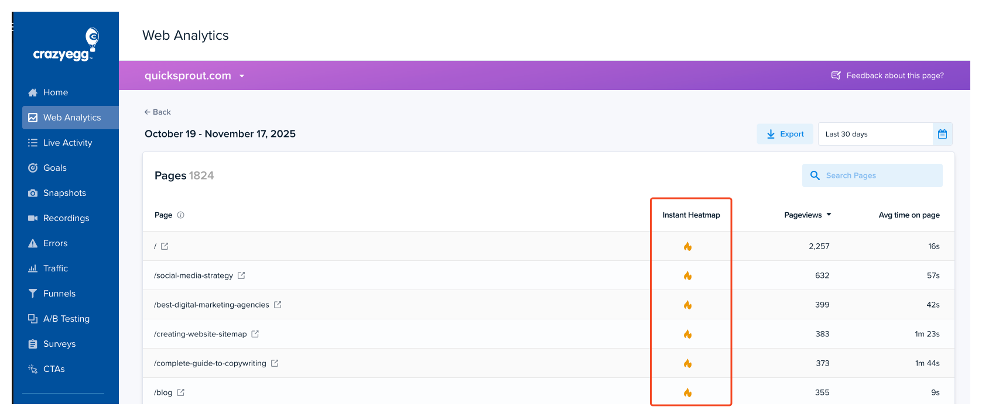
Task: Navigate to Funnels section
Action: (x=59, y=294)
